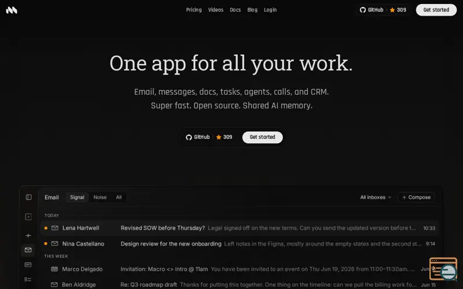Click the 309 star count in the header
This screenshot has width=463, height=289.
pyautogui.click(x=398, y=10)
